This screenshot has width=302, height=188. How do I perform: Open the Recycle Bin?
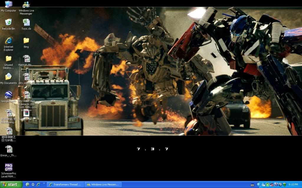(x=9, y=22)
